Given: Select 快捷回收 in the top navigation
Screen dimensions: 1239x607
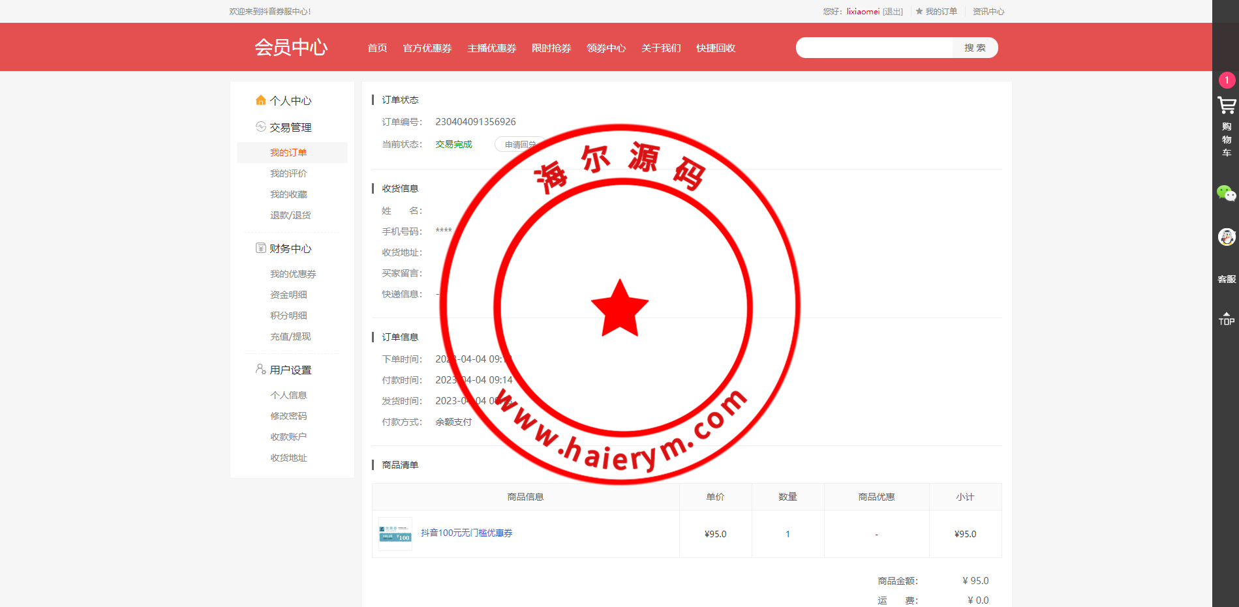Looking at the screenshot, I should 716,48.
